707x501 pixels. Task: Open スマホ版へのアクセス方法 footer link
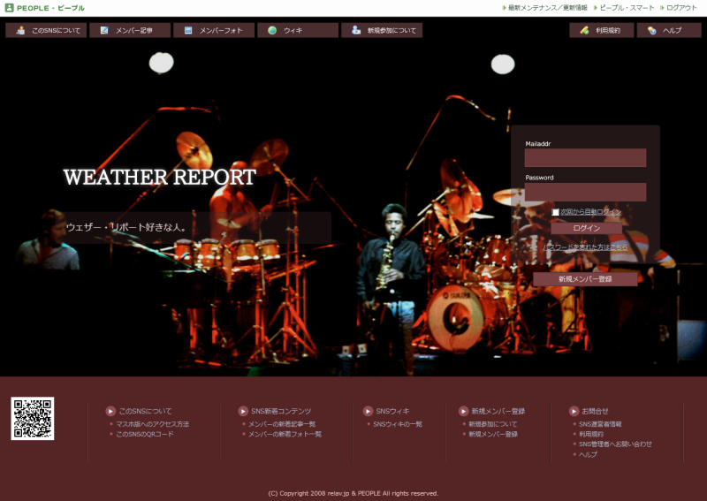(152, 424)
